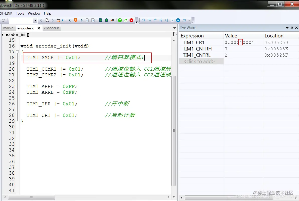
Task: Click code line TIM1_ARRH = 0xFF
Action: pyautogui.click(x=52, y=86)
